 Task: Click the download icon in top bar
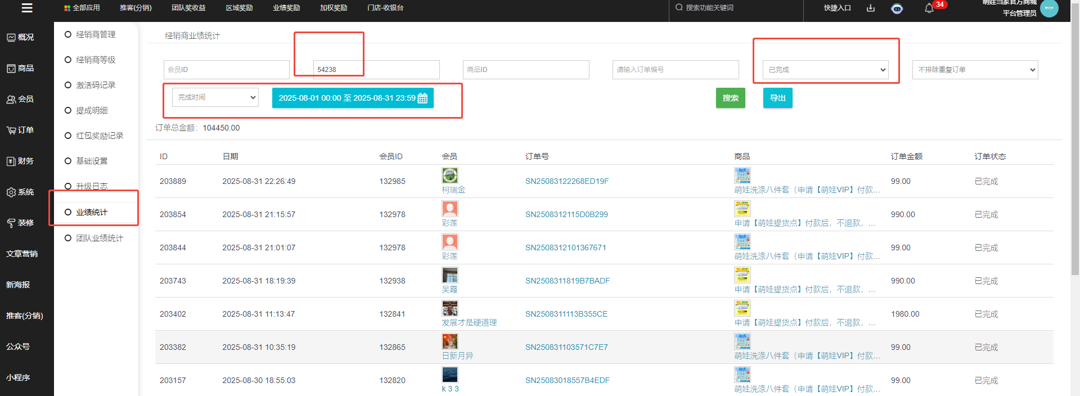(x=871, y=8)
